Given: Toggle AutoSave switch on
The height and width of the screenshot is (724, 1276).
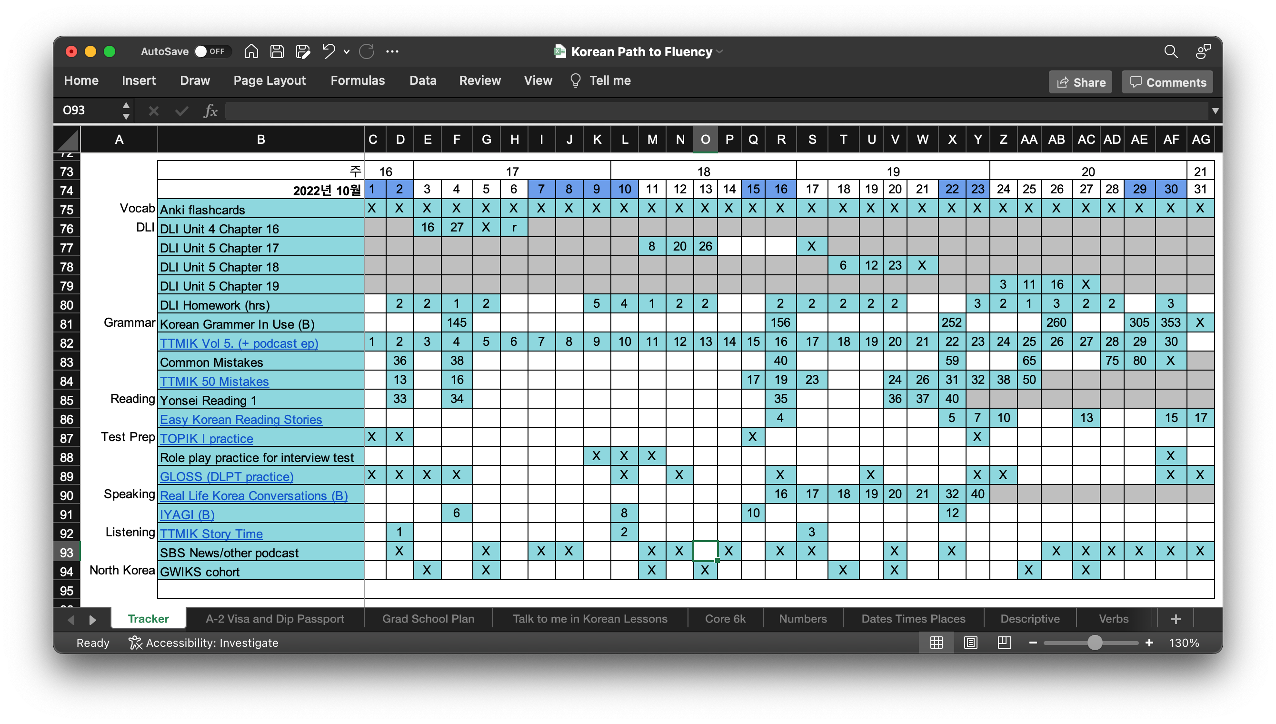Looking at the screenshot, I should click(213, 51).
